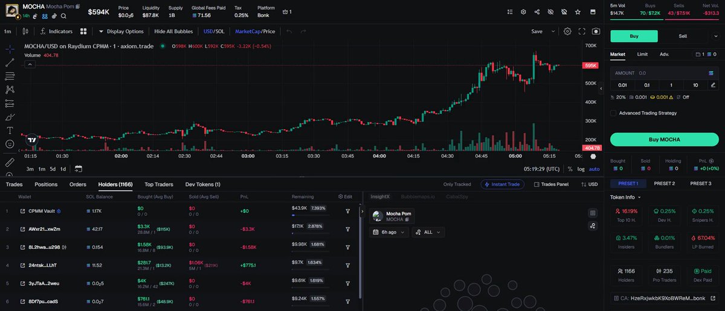This screenshot has height=311, width=725.
Task: Undo the last chart action
Action: coord(289,31)
